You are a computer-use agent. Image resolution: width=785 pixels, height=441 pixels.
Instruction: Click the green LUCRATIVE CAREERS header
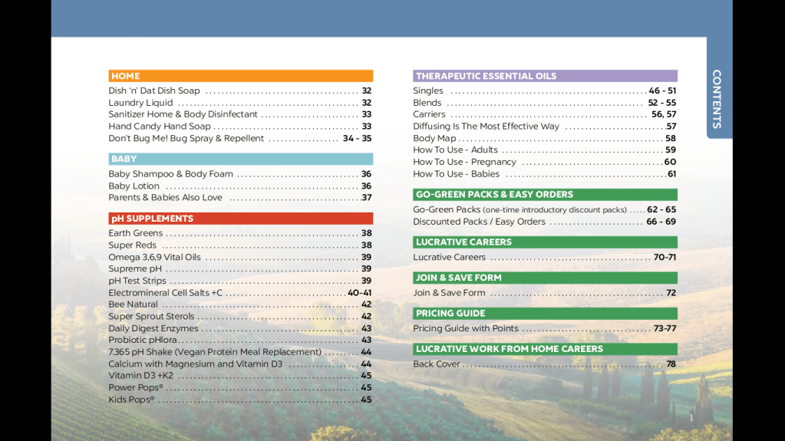pyautogui.click(x=545, y=242)
